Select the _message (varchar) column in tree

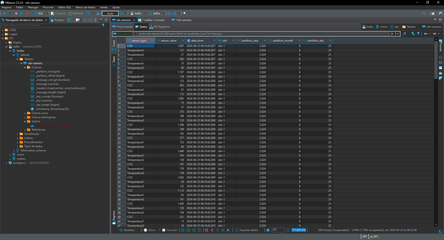46,84
